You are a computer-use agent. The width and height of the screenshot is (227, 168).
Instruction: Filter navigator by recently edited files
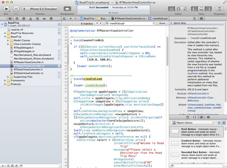8,166
